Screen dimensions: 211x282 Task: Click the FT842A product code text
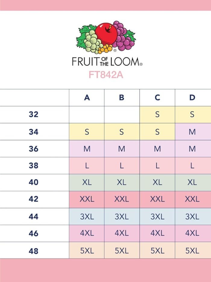click(106, 75)
